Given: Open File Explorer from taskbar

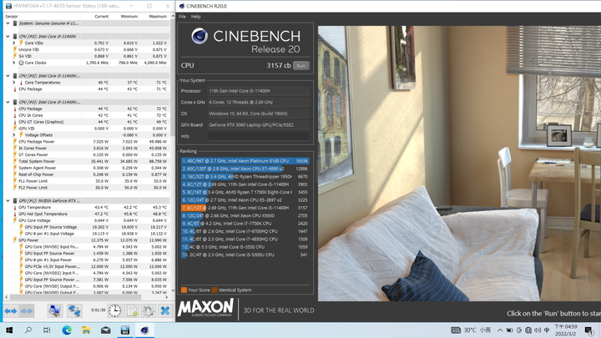Looking at the screenshot, I should 86,330.
